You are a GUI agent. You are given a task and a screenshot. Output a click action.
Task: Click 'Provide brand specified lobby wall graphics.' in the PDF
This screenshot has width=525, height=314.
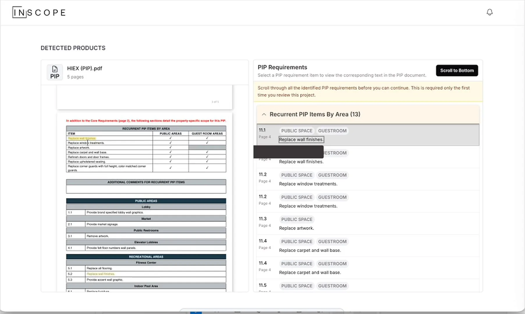[x=115, y=213]
